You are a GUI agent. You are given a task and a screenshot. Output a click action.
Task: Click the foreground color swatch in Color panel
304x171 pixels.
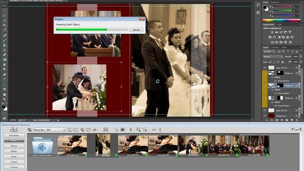click(265, 7)
